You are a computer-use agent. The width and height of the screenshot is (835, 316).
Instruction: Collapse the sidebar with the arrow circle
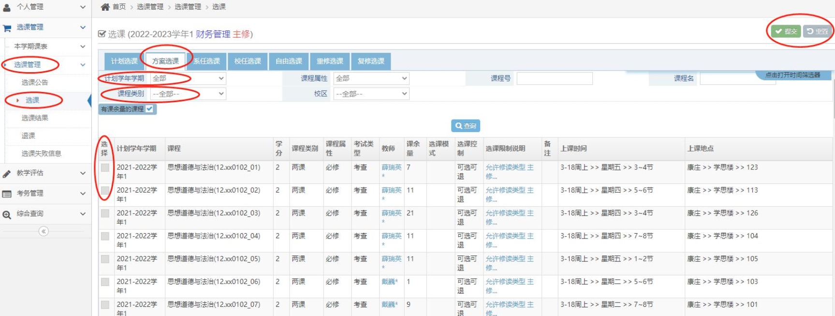(44, 231)
